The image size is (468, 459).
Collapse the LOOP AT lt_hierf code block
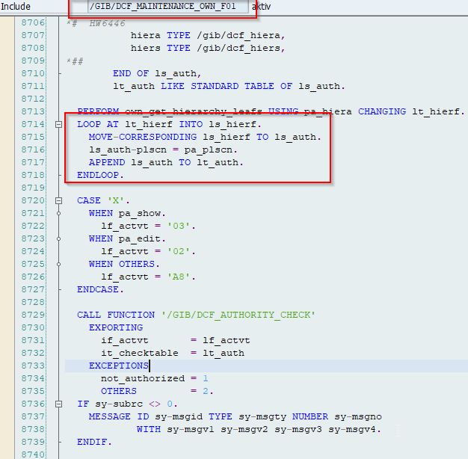59,124
